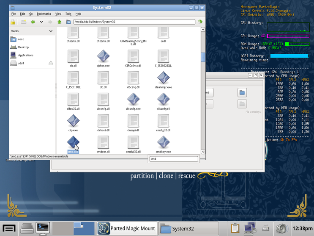Select the CIRCoInst.dll file

point(133,58)
